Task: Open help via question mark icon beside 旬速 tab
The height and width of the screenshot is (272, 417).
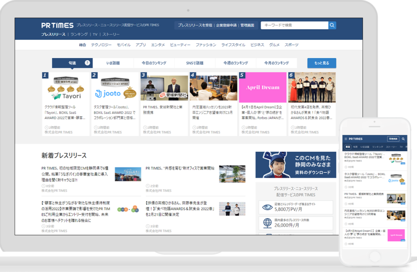Action: pos(87,63)
